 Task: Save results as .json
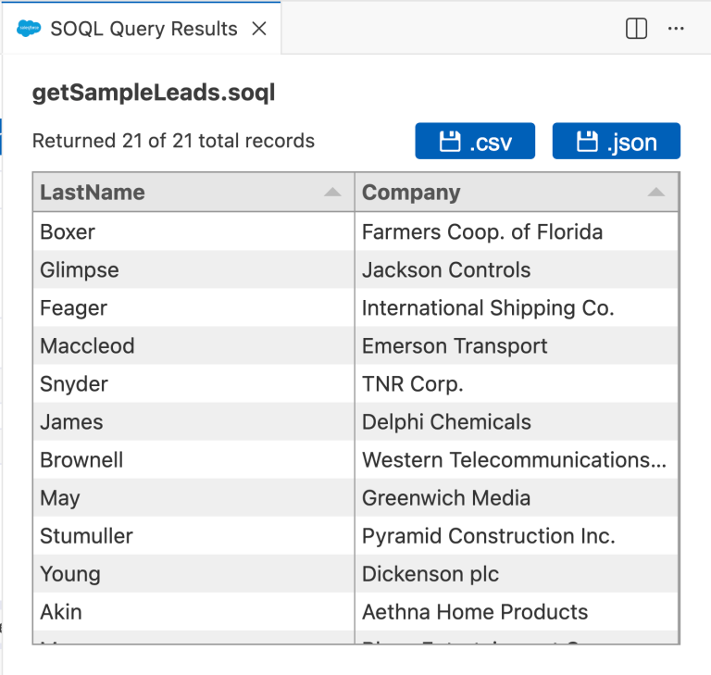(617, 141)
